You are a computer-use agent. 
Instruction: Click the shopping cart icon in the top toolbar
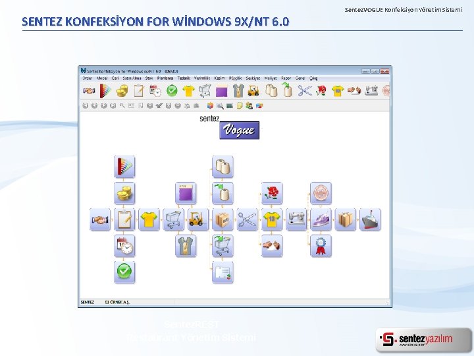coord(205,91)
